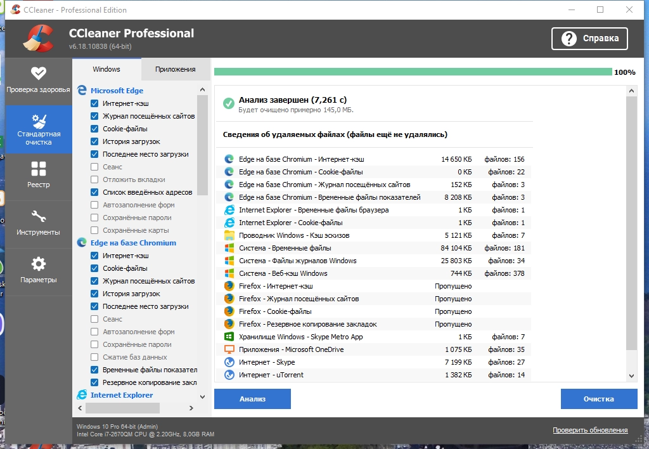Switch to the Приложения tab
The height and width of the screenshot is (449, 649).
175,69
